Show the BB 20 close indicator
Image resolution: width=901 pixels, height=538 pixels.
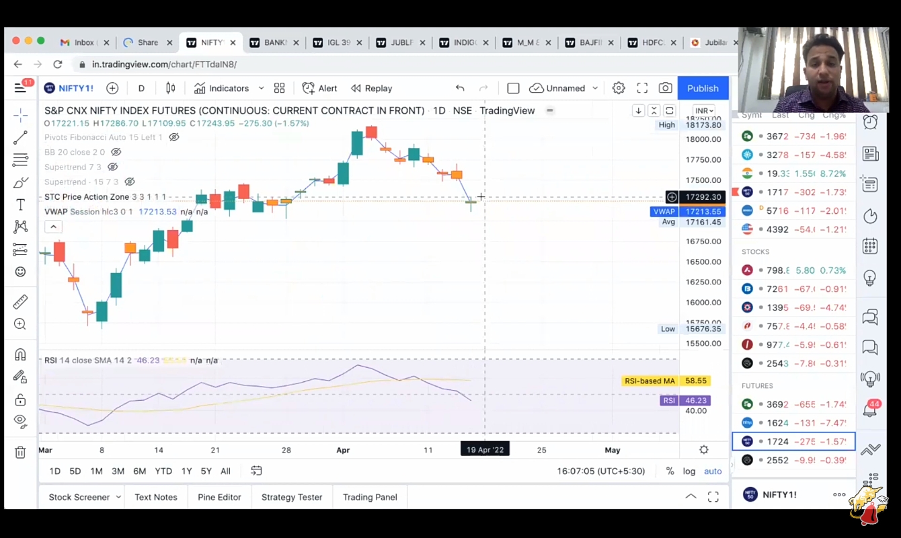coord(116,152)
